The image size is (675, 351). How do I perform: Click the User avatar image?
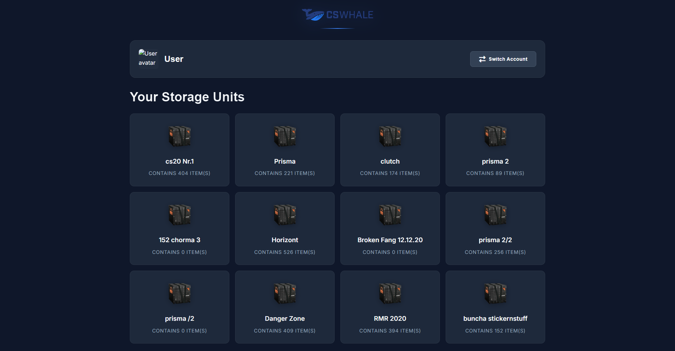pyautogui.click(x=148, y=58)
